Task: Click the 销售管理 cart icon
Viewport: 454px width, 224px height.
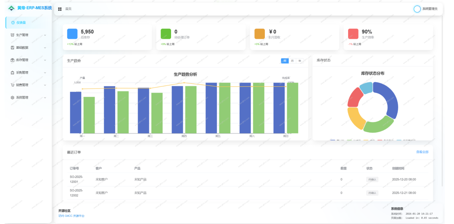Action: (x=13, y=85)
